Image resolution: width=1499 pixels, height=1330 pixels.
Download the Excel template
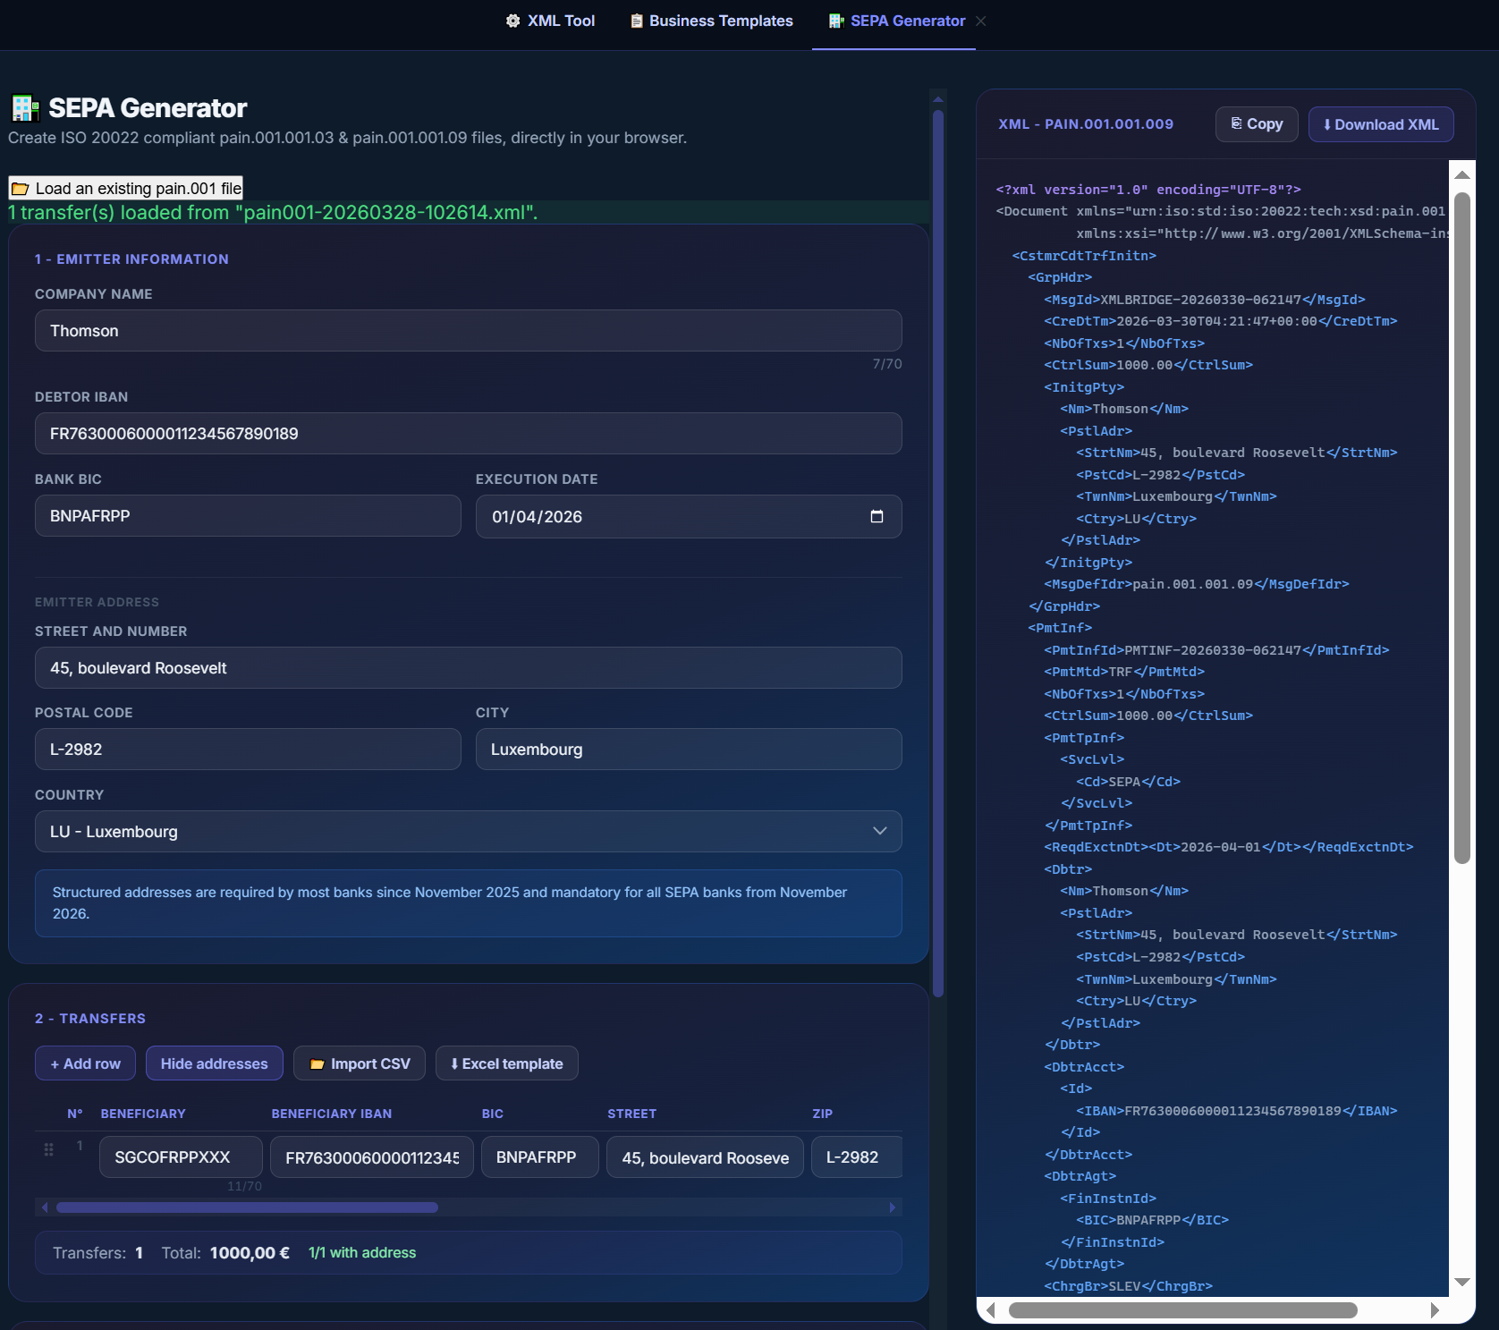click(x=507, y=1063)
